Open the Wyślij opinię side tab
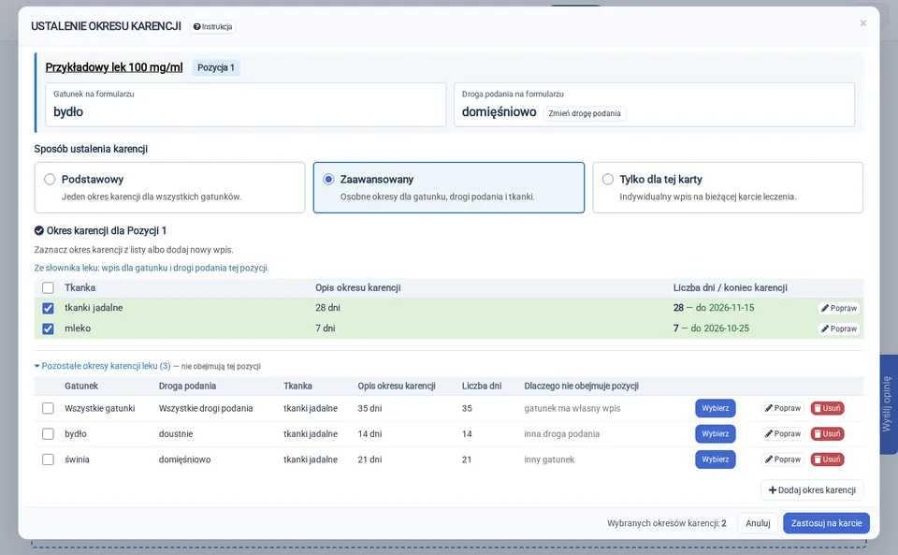Image resolution: width=898 pixels, height=555 pixels. (888, 403)
